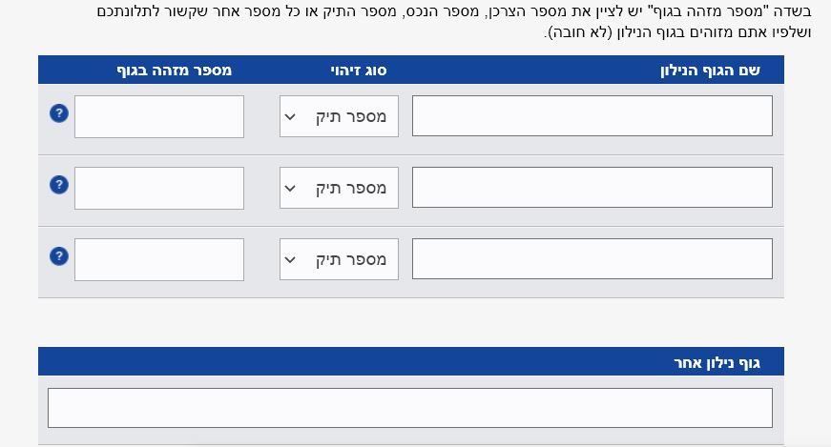The width and height of the screenshot is (831, 447).
Task: Focus the first row's 'שם הגוף הנילון' field
Action: click(x=592, y=116)
